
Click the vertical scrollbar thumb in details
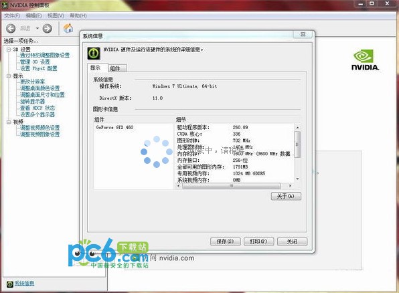(297, 144)
